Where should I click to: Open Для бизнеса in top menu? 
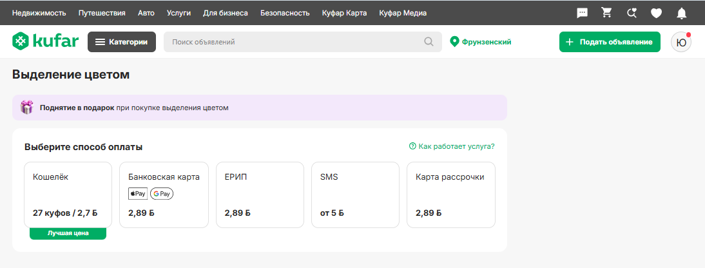pyautogui.click(x=226, y=13)
